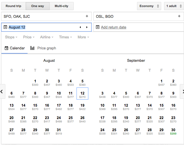Select Round trip option

[13, 6]
